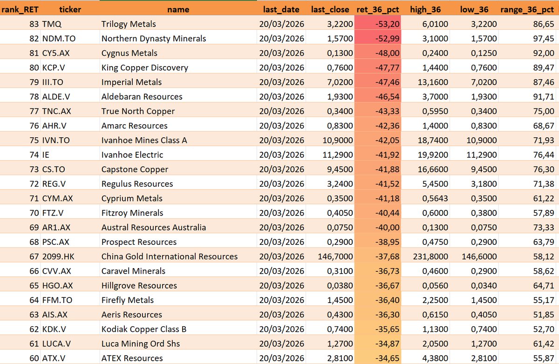Image resolution: width=559 pixels, height=364 pixels.
Task: Click the CYM.AX ticker cell
Action: tap(69, 198)
